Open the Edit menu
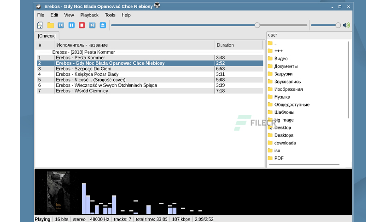385x222 pixels. tap(54, 15)
